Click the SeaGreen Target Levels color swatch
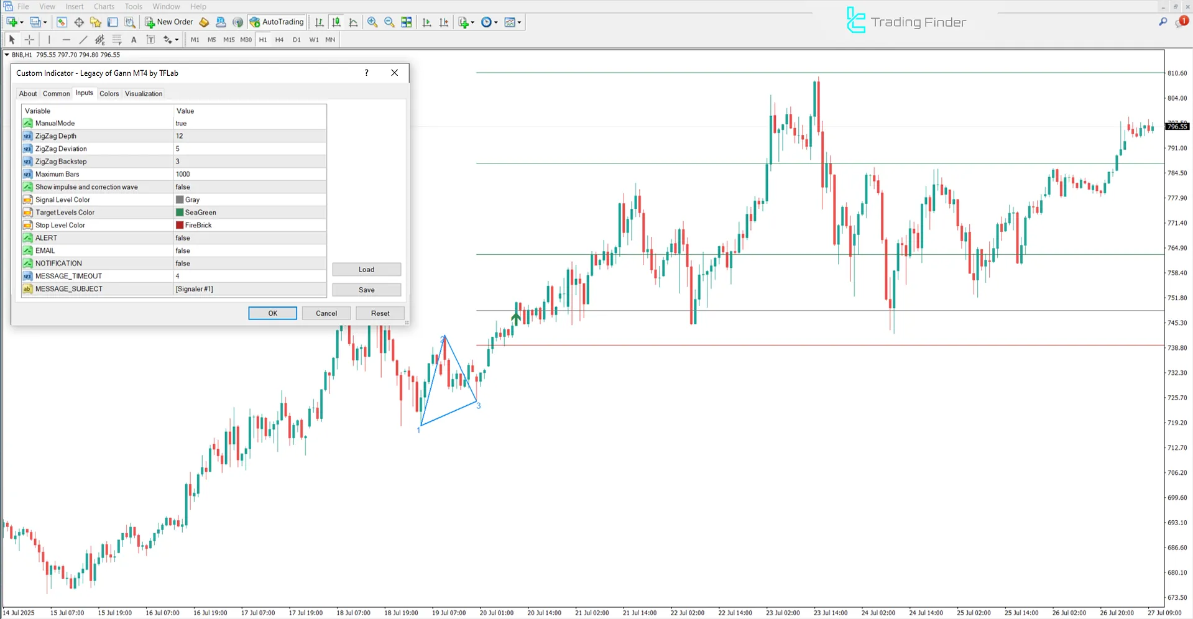This screenshot has height=619, width=1193. point(180,212)
